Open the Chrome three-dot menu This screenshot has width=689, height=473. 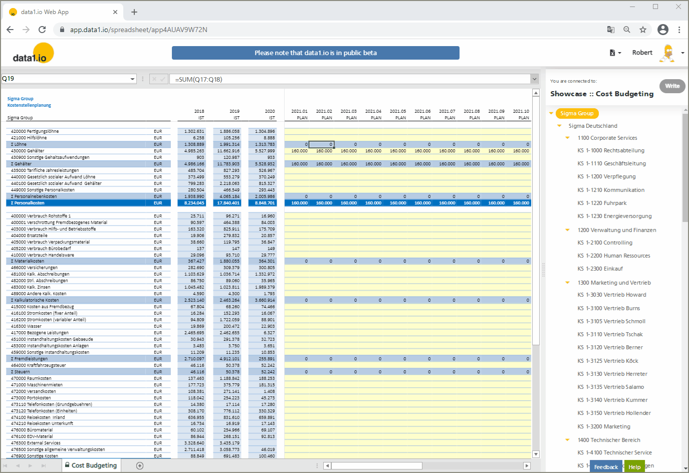(x=679, y=30)
